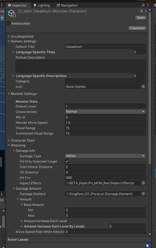156x248 pixels.
Task: Open the Inspector lock icon
Action: (143, 5)
